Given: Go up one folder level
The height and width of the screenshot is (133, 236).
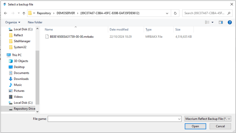Looking at the screenshot, I should click(24, 13).
